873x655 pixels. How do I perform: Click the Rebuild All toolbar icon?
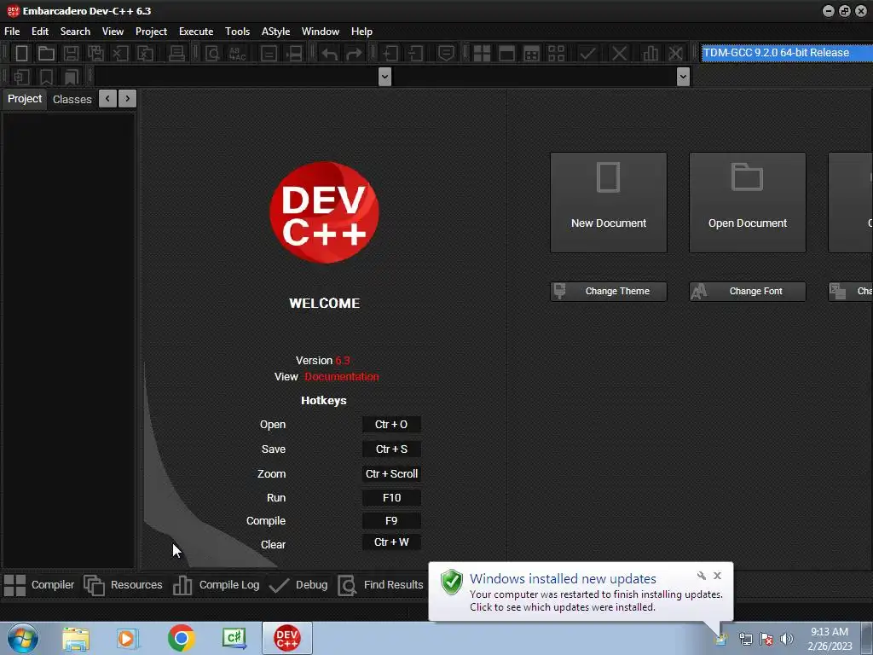[556, 54]
